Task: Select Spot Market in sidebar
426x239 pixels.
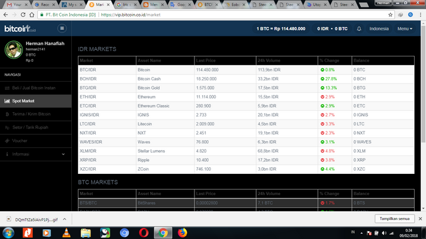Action: pyautogui.click(x=35, y=101)
